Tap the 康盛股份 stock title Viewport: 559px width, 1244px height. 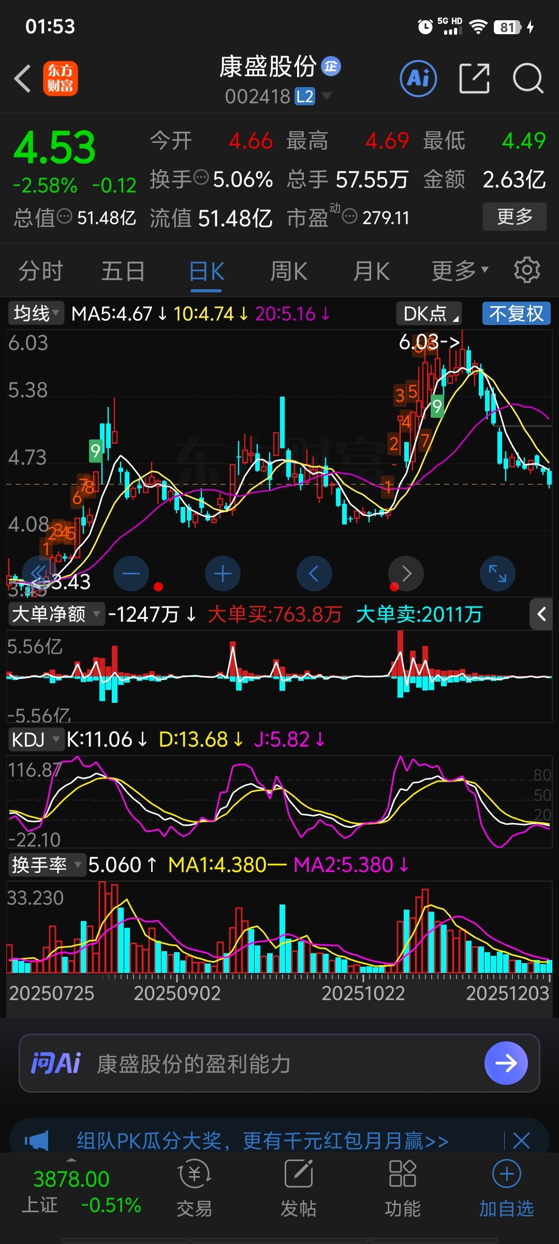click(268, 66)
